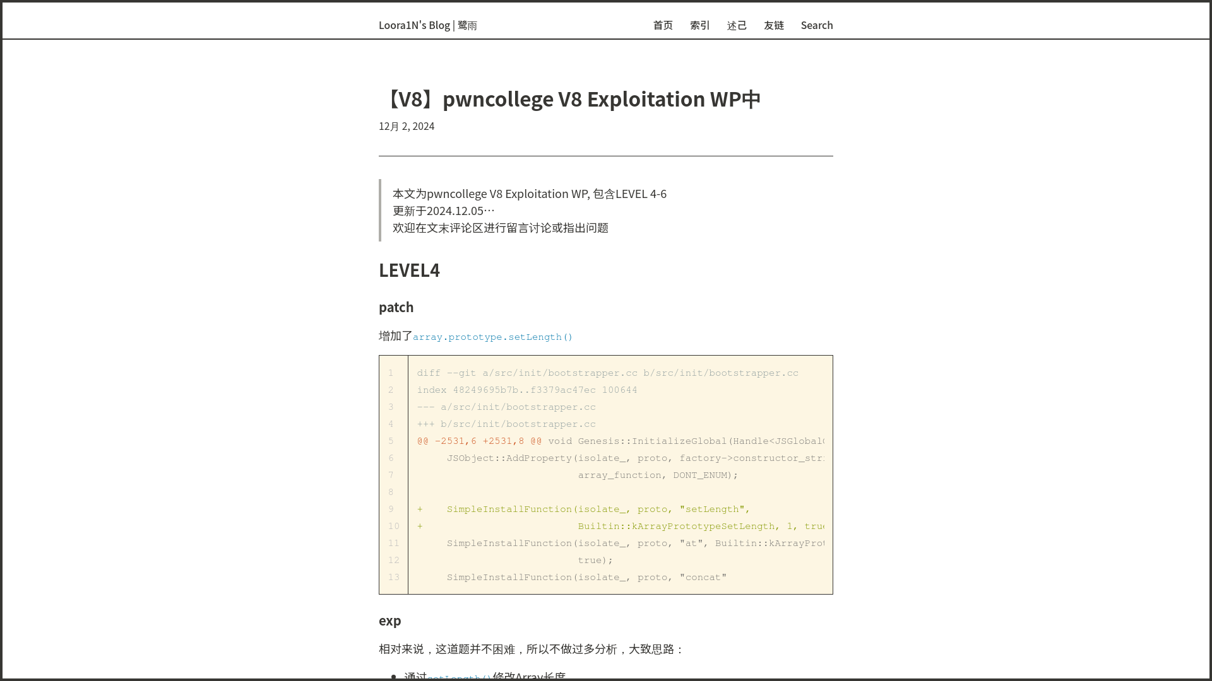Click code line --- a/src/init/bootstrapper.cc
This screenshot has height=681, width=1212.
pos(506,407)
